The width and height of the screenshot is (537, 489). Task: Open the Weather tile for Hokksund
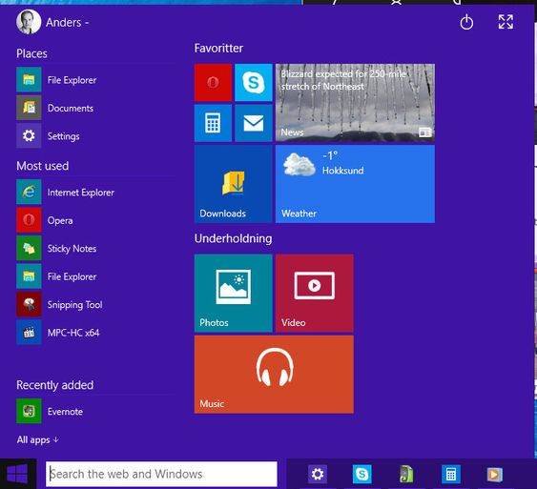355,184
